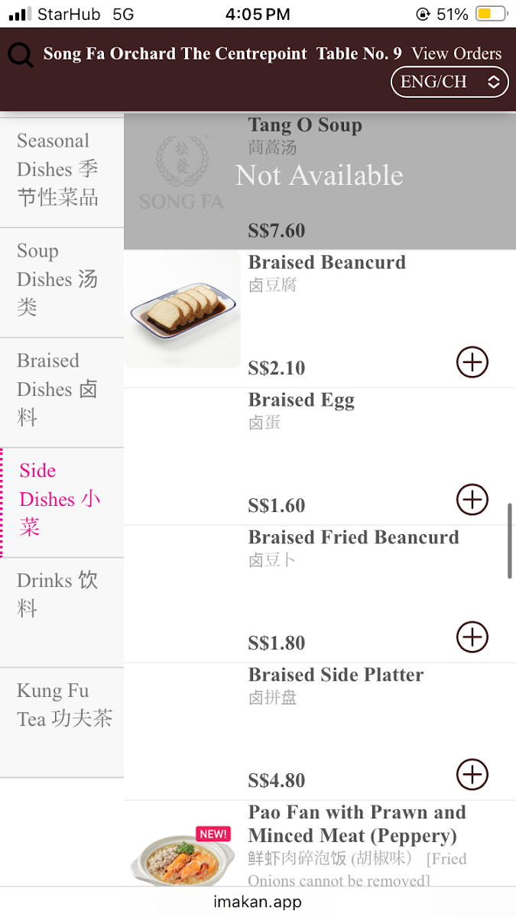Tap the Braised Side Platter title
The width and height of the screenshot is (516, 917).
pos(336,676)
